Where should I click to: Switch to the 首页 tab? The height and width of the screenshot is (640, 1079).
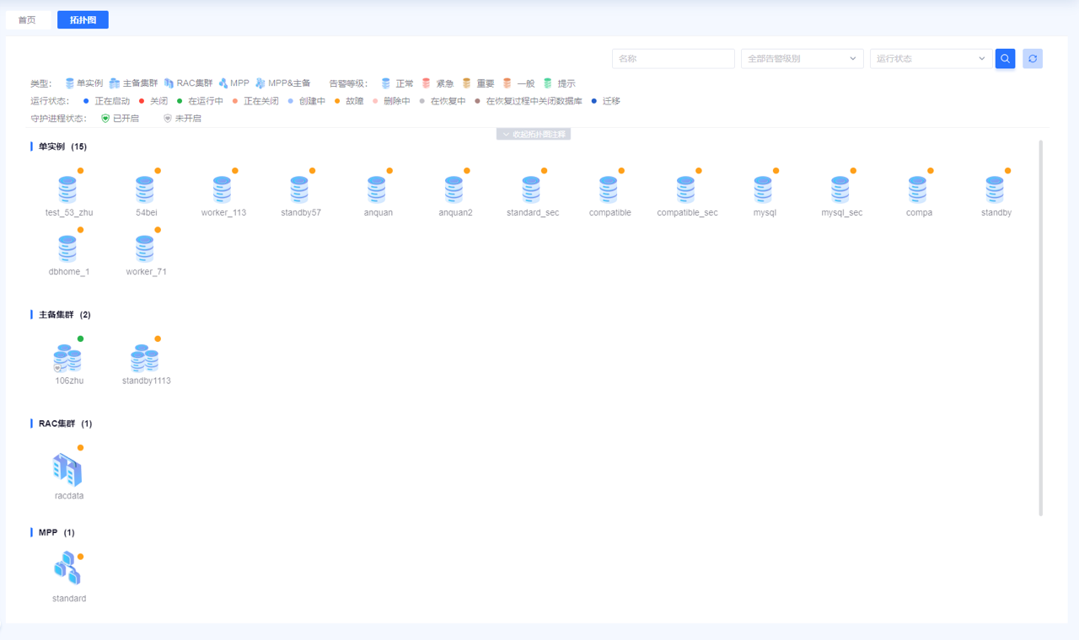[x=28, y=19]
